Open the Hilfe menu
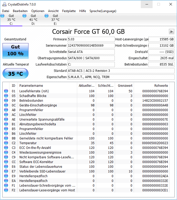Screen dimensions: 177x200 click(x=82, y=11)
